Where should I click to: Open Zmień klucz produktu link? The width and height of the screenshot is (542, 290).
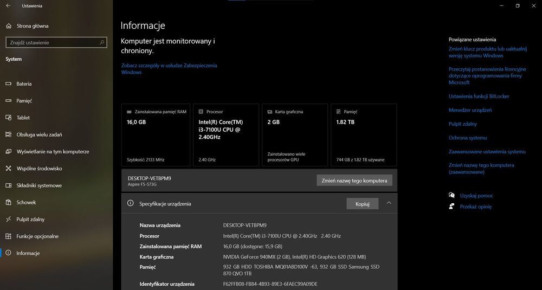coord(488,52)
